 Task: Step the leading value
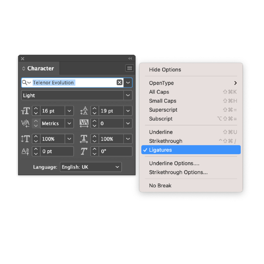[95, 111]
